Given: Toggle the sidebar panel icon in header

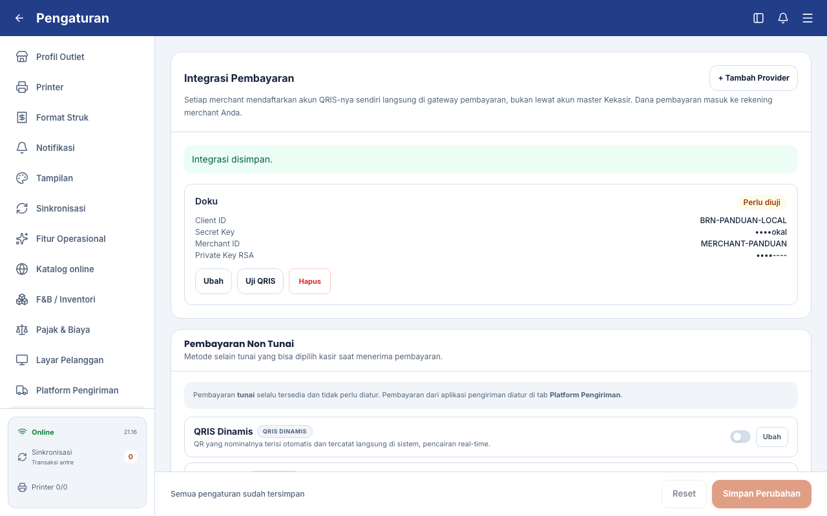Looking at the screenshot, I should 759,18.
